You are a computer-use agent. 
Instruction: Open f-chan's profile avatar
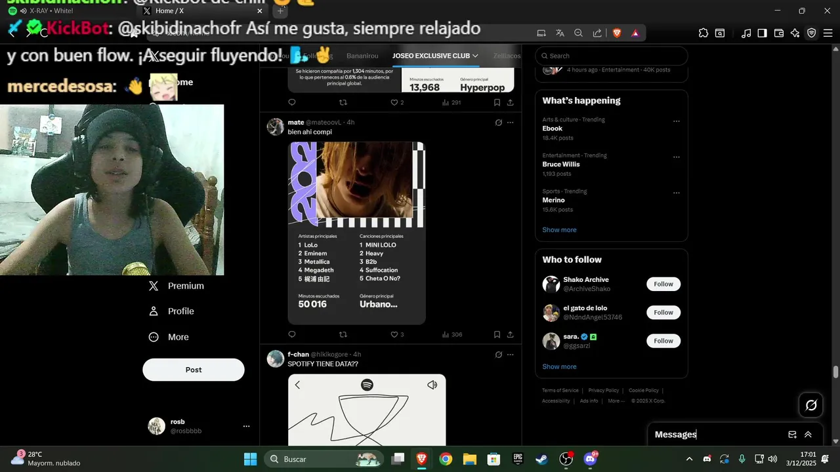[276, 359]
